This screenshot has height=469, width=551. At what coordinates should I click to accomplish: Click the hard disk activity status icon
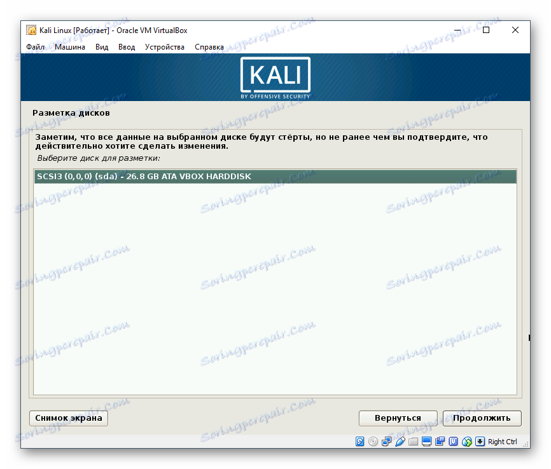pyautogui.click(x=360, y=441)
